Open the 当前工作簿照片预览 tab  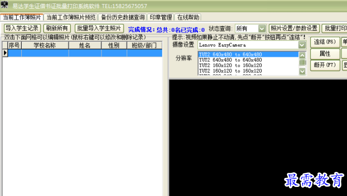(x=71, y=17)
